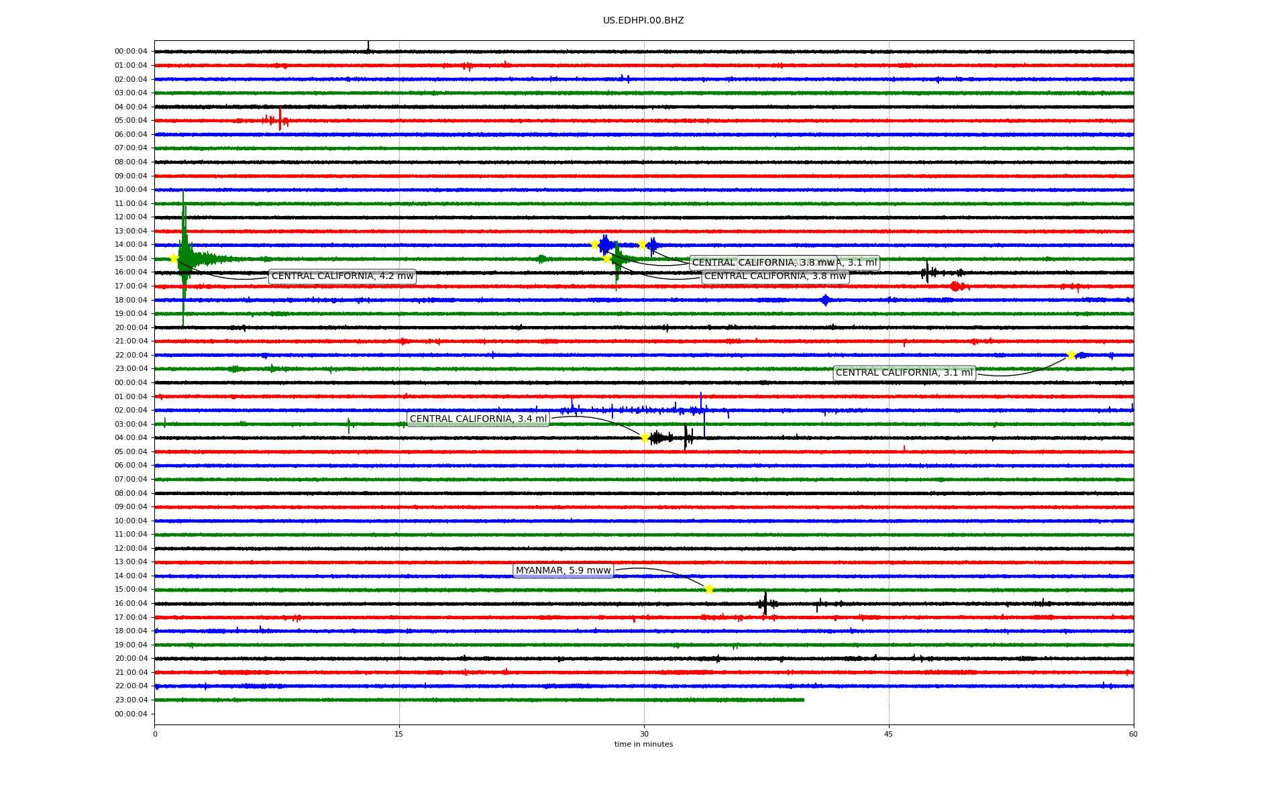Click the CENTRAL CALIFORNIA, 3.1 ml label near 23:00

(904, 373)
